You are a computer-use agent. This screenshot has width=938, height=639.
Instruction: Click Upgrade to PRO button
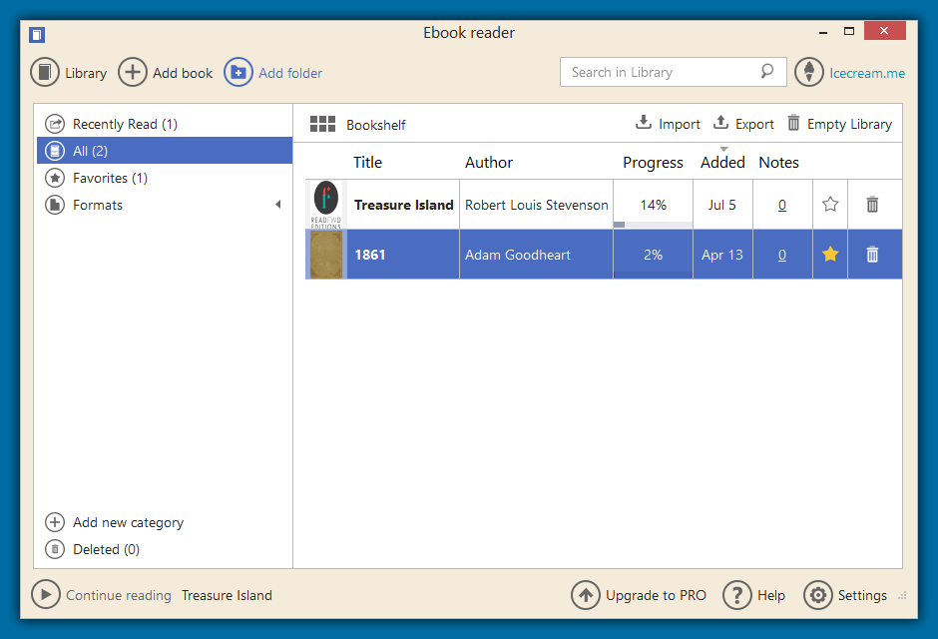coord(640,595)
